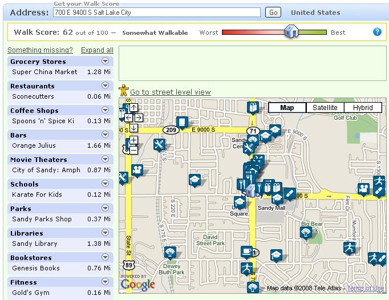Select the Sconecutters restaurant listing
The image size is (389, 300).
pos(60,96)
